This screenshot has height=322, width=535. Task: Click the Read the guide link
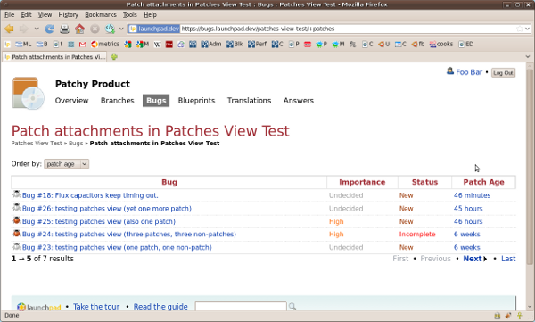pyautogui.click(x=160, y=307)
